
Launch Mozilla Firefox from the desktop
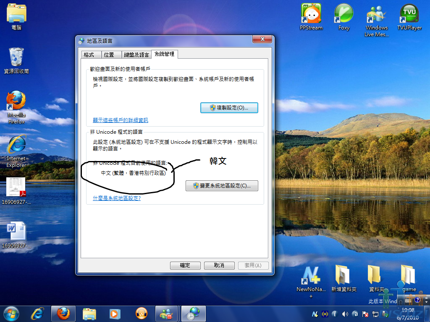(16, 107)
